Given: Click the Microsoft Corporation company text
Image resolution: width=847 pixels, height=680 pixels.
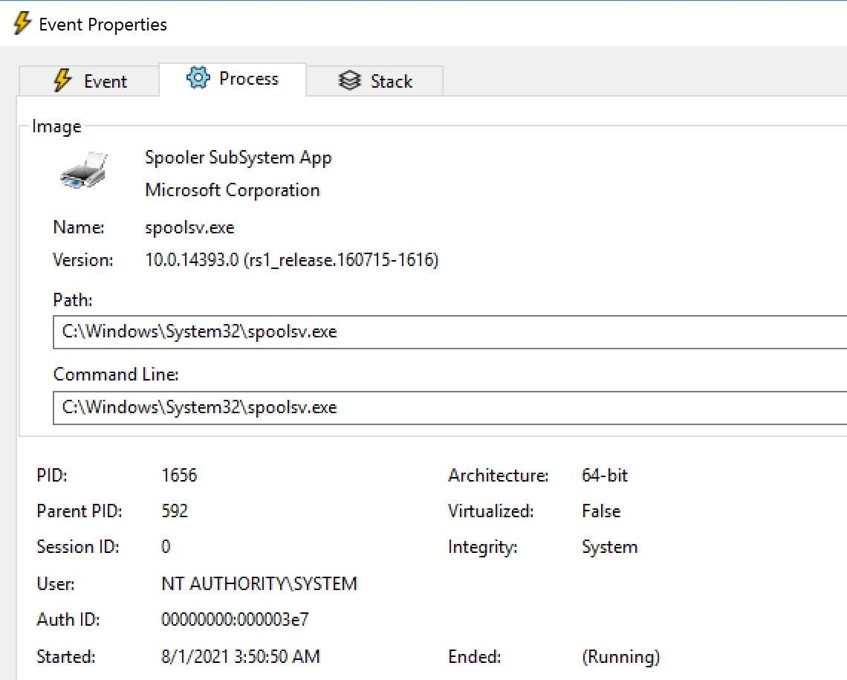Looking at the screenshot, I should (233, 190).
